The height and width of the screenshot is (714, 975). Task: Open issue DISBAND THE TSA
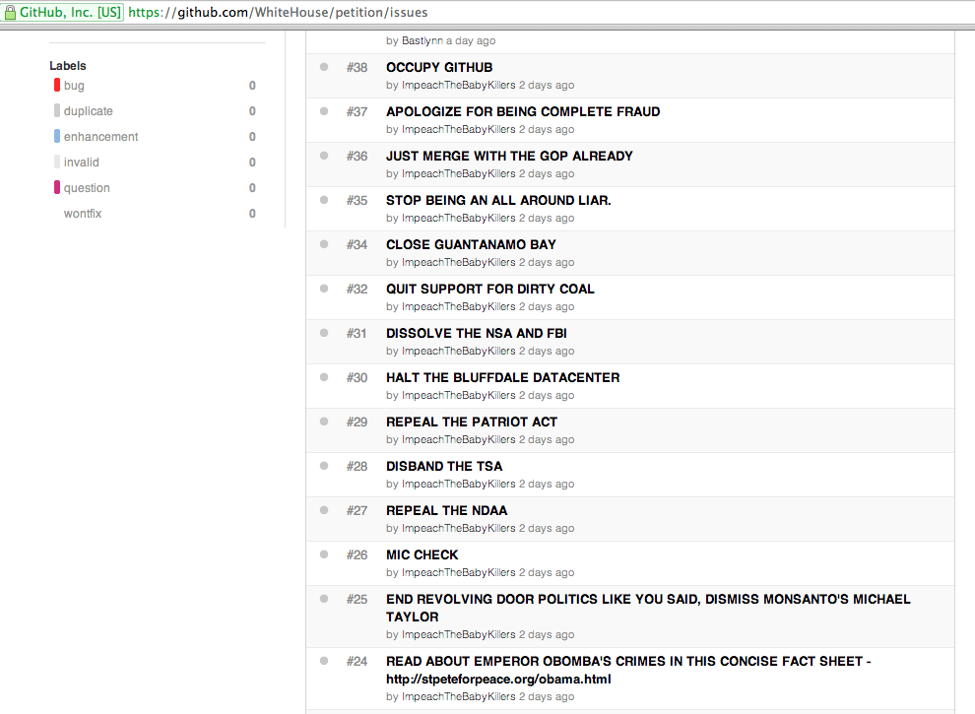[444, 467]
